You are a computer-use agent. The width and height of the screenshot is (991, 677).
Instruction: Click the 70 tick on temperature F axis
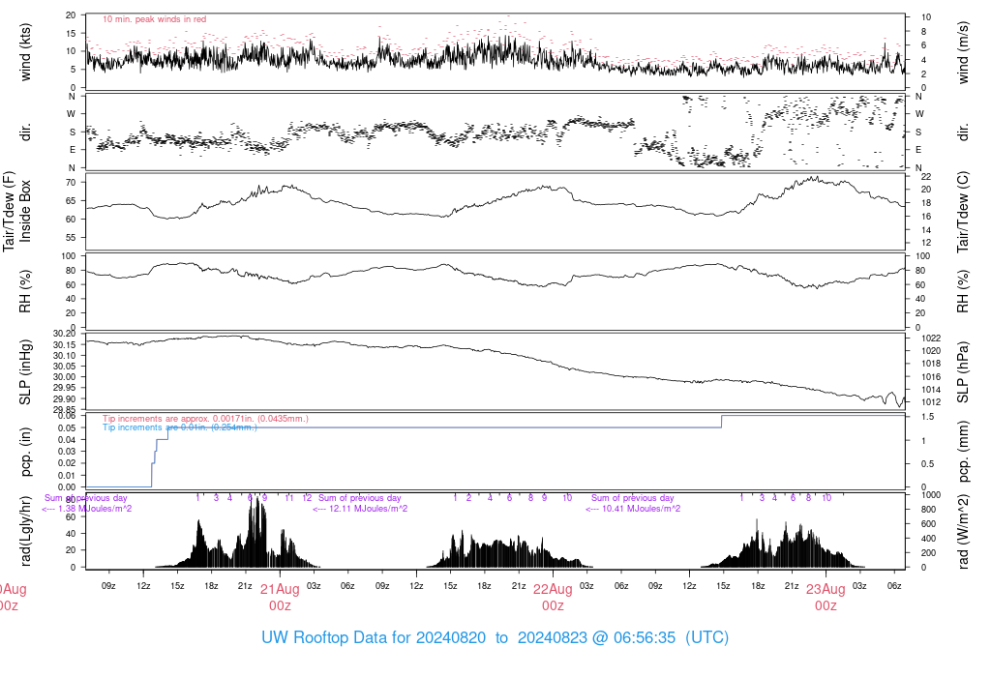[71, 183]
